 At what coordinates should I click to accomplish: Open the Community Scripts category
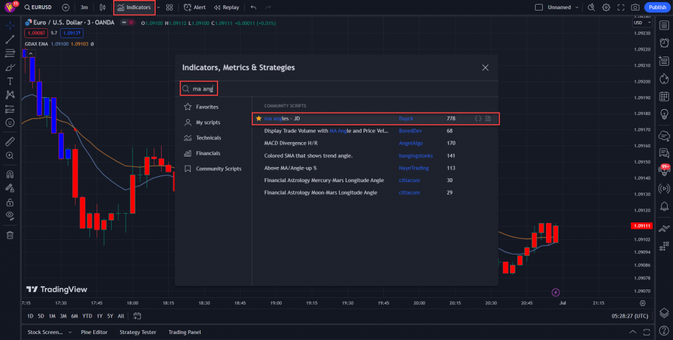[x=213, y=169]
